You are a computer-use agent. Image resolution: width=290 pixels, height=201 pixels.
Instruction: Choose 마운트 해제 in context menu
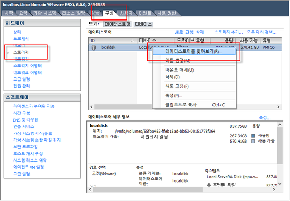[x=179, y=70]
